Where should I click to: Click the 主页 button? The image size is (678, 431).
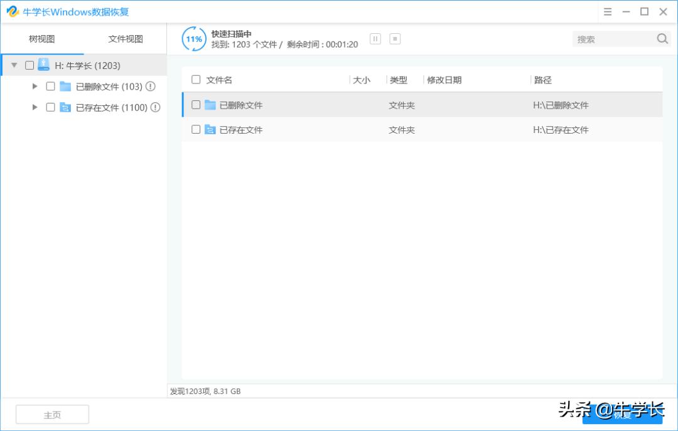51,414
